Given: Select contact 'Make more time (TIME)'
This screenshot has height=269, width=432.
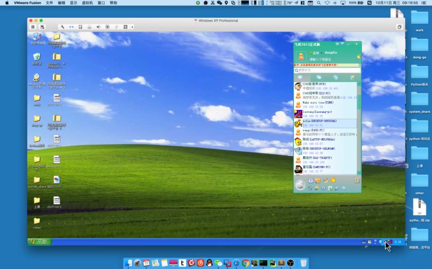Looking at the screenshot, I should [325, 105].
